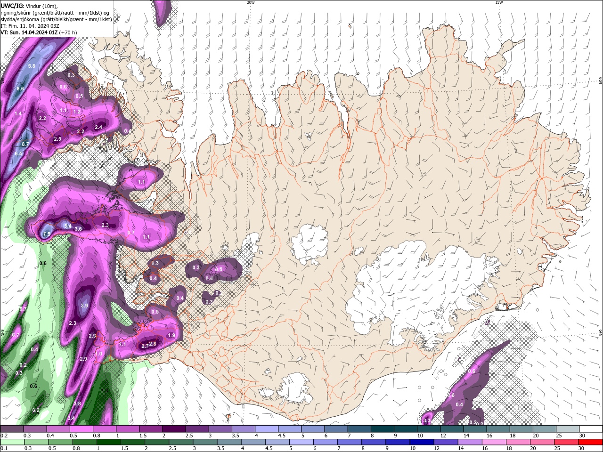Click the 1.2 value on the map
This screenshot has height=452, width=603.
[77, 112]
